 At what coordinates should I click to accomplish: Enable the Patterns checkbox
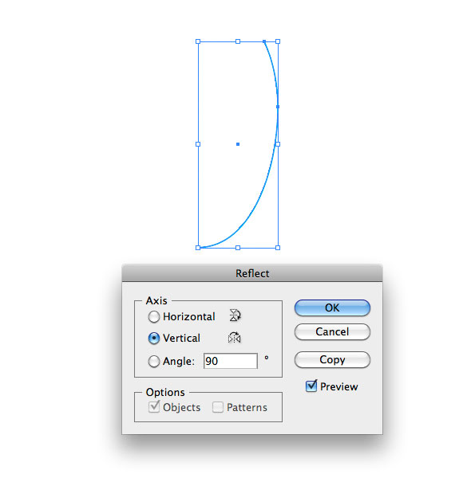coord(218,407)
